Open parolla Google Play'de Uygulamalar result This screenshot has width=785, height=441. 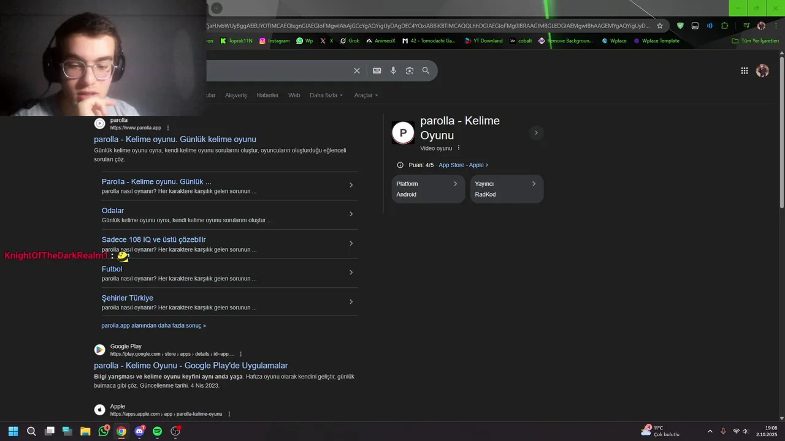[x=191, y=366]
